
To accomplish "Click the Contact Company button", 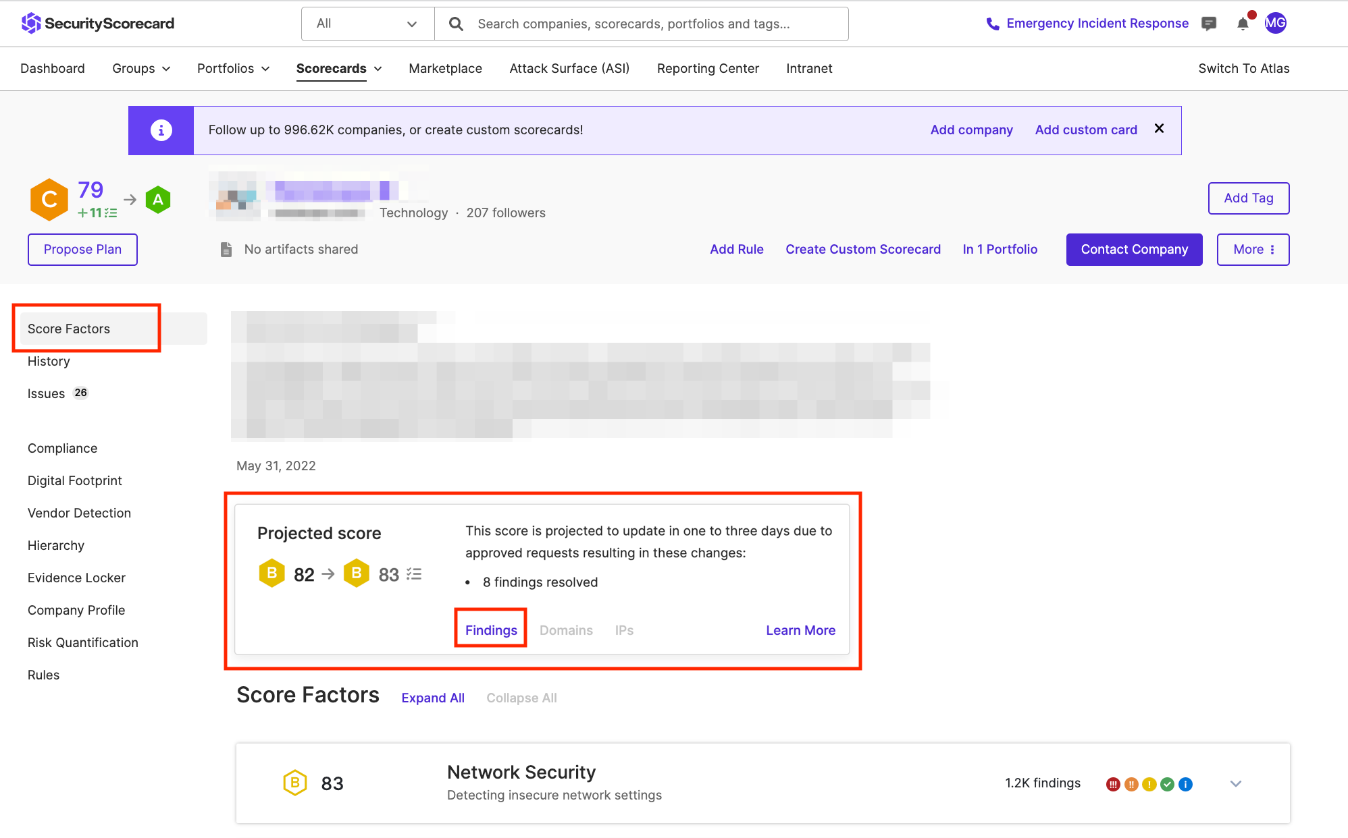I will coord(1135,250).
